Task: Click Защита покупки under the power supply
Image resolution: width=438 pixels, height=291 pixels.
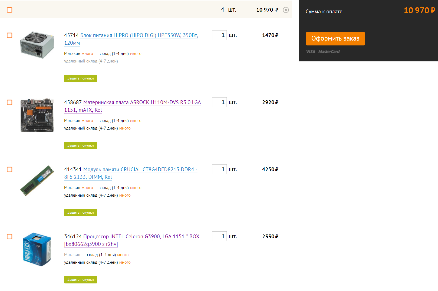Action: [x=80, y=78]
